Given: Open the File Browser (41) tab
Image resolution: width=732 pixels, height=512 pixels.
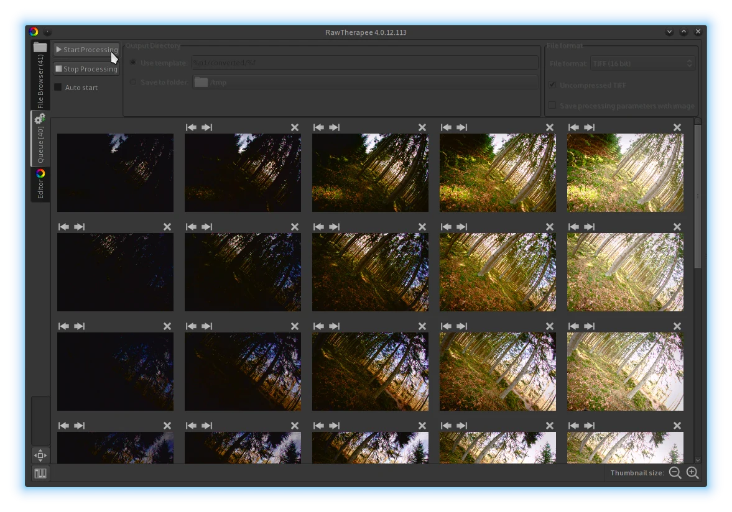Looking at the screenshot, I should (40, 76).
